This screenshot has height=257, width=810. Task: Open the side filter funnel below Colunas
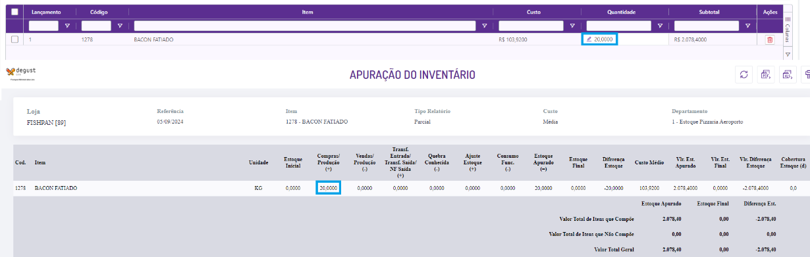point(788,55)
